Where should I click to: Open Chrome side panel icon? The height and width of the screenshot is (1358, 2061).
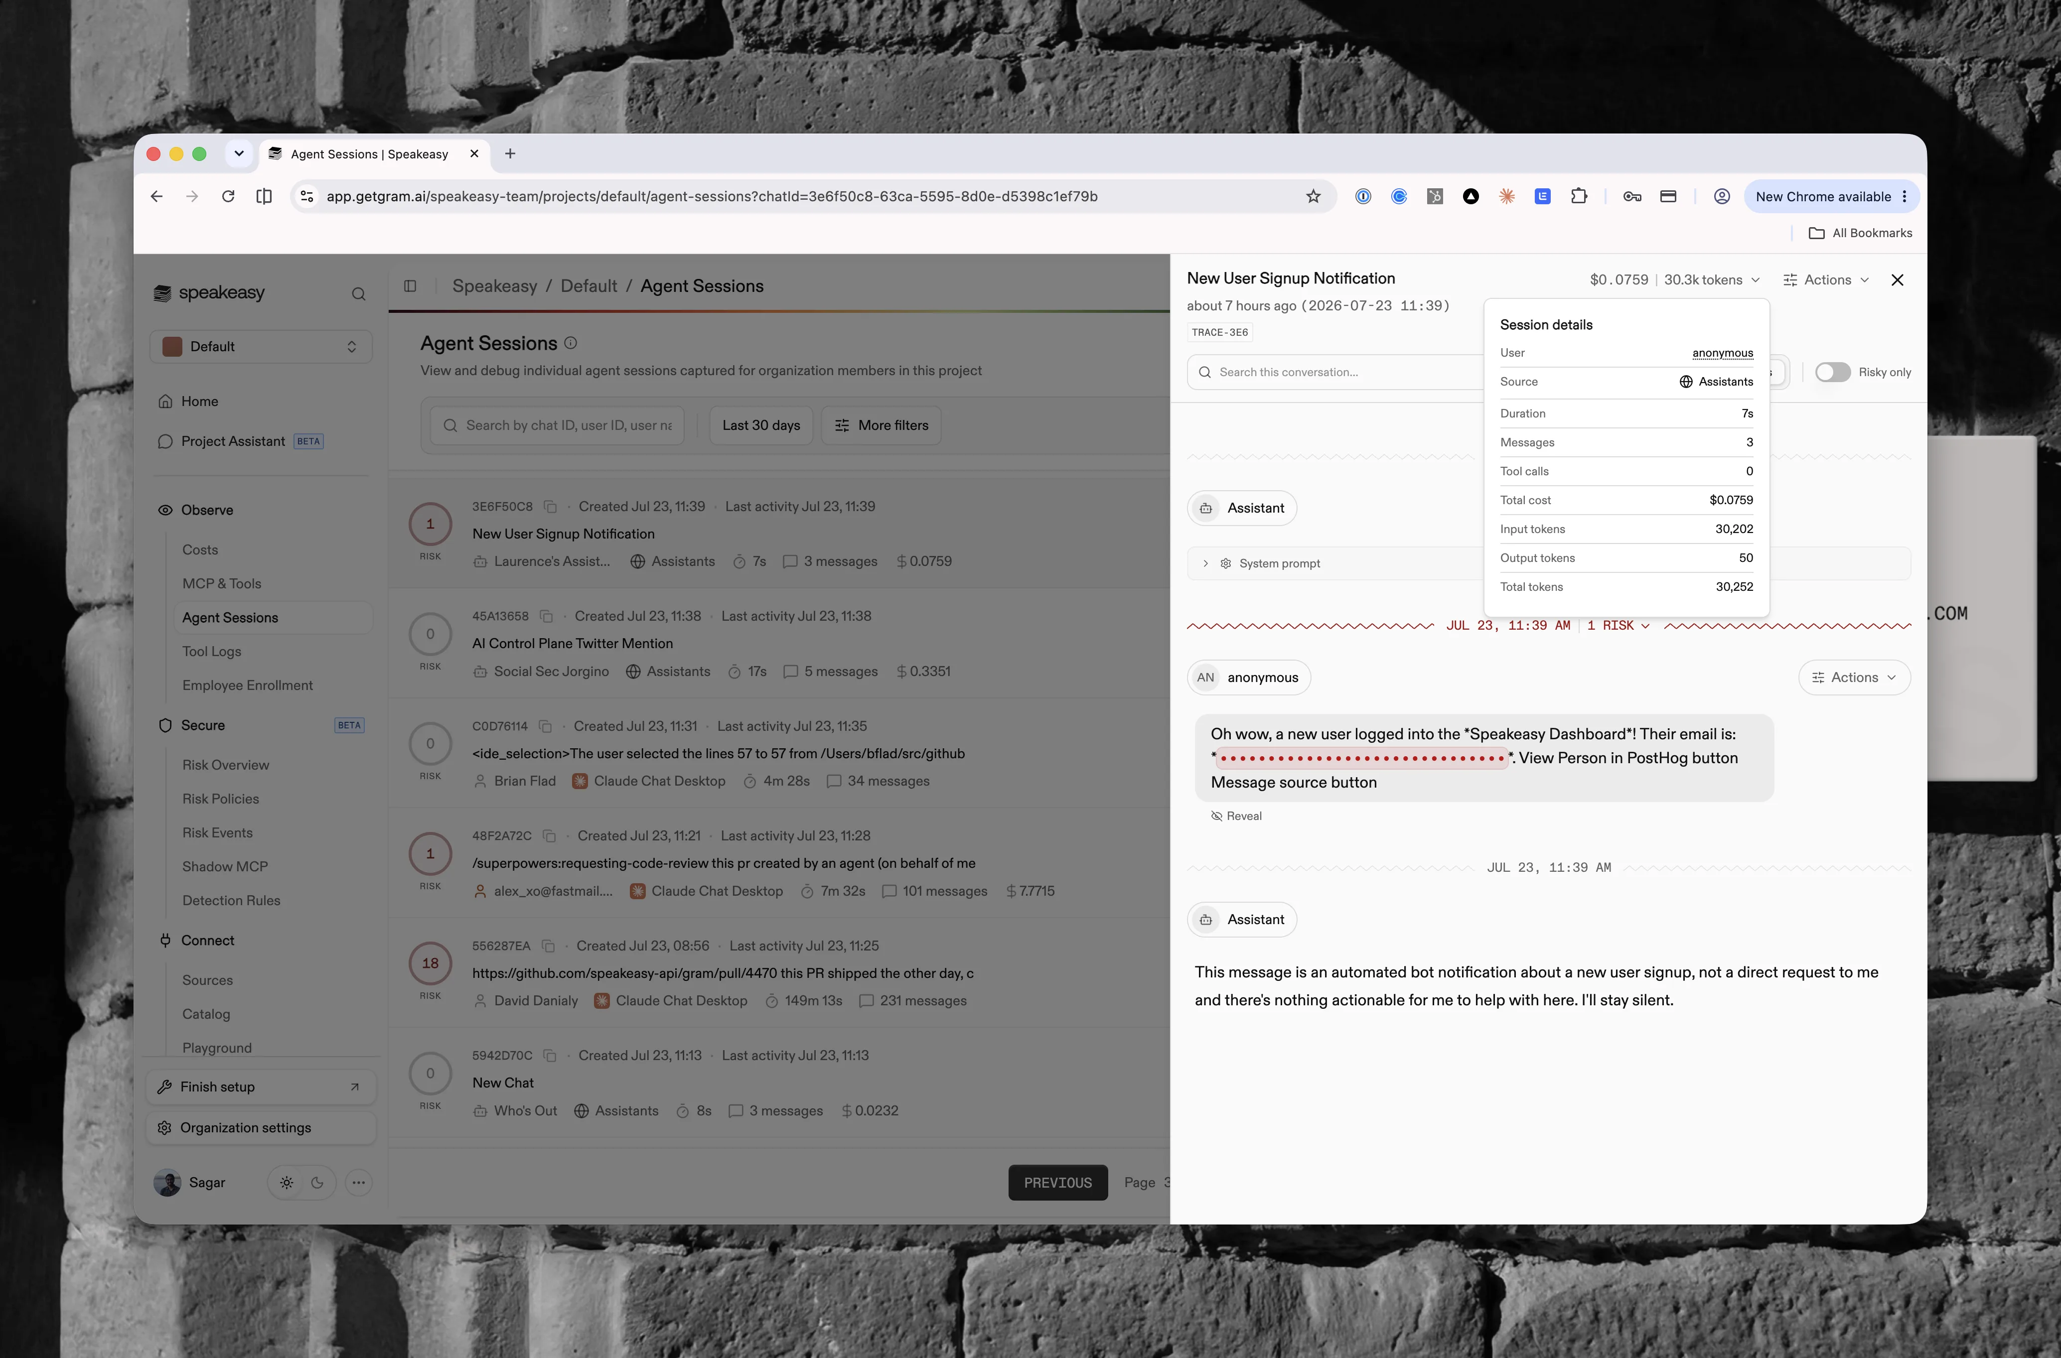tap(264, 197)
